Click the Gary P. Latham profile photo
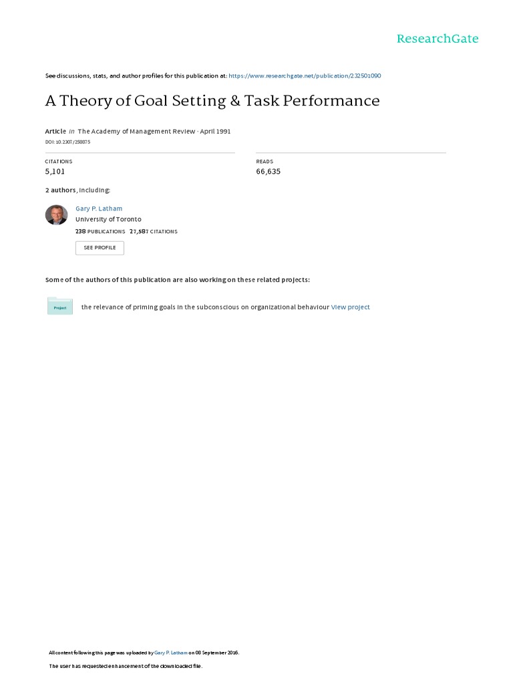 click(x=56, y=215)
